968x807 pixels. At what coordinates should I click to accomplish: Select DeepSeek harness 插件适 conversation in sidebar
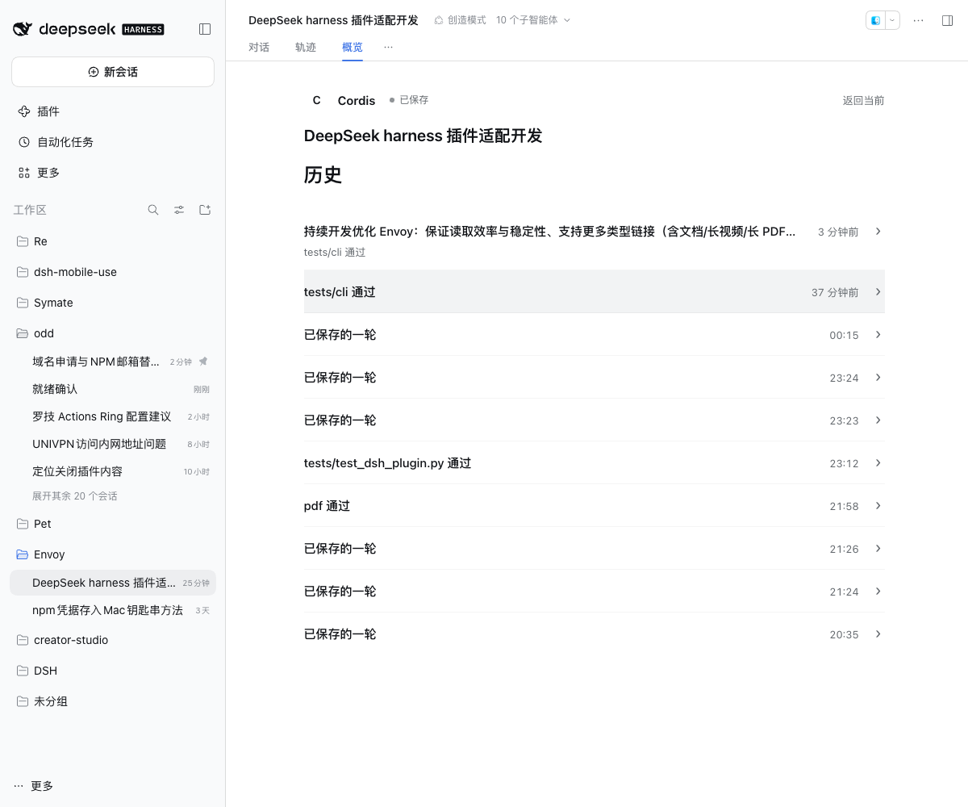(x=113, y=583)
